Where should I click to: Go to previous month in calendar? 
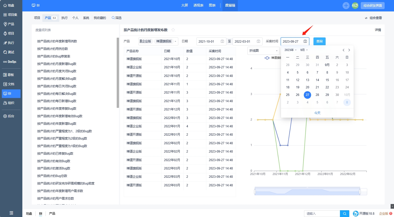point(343,50)
